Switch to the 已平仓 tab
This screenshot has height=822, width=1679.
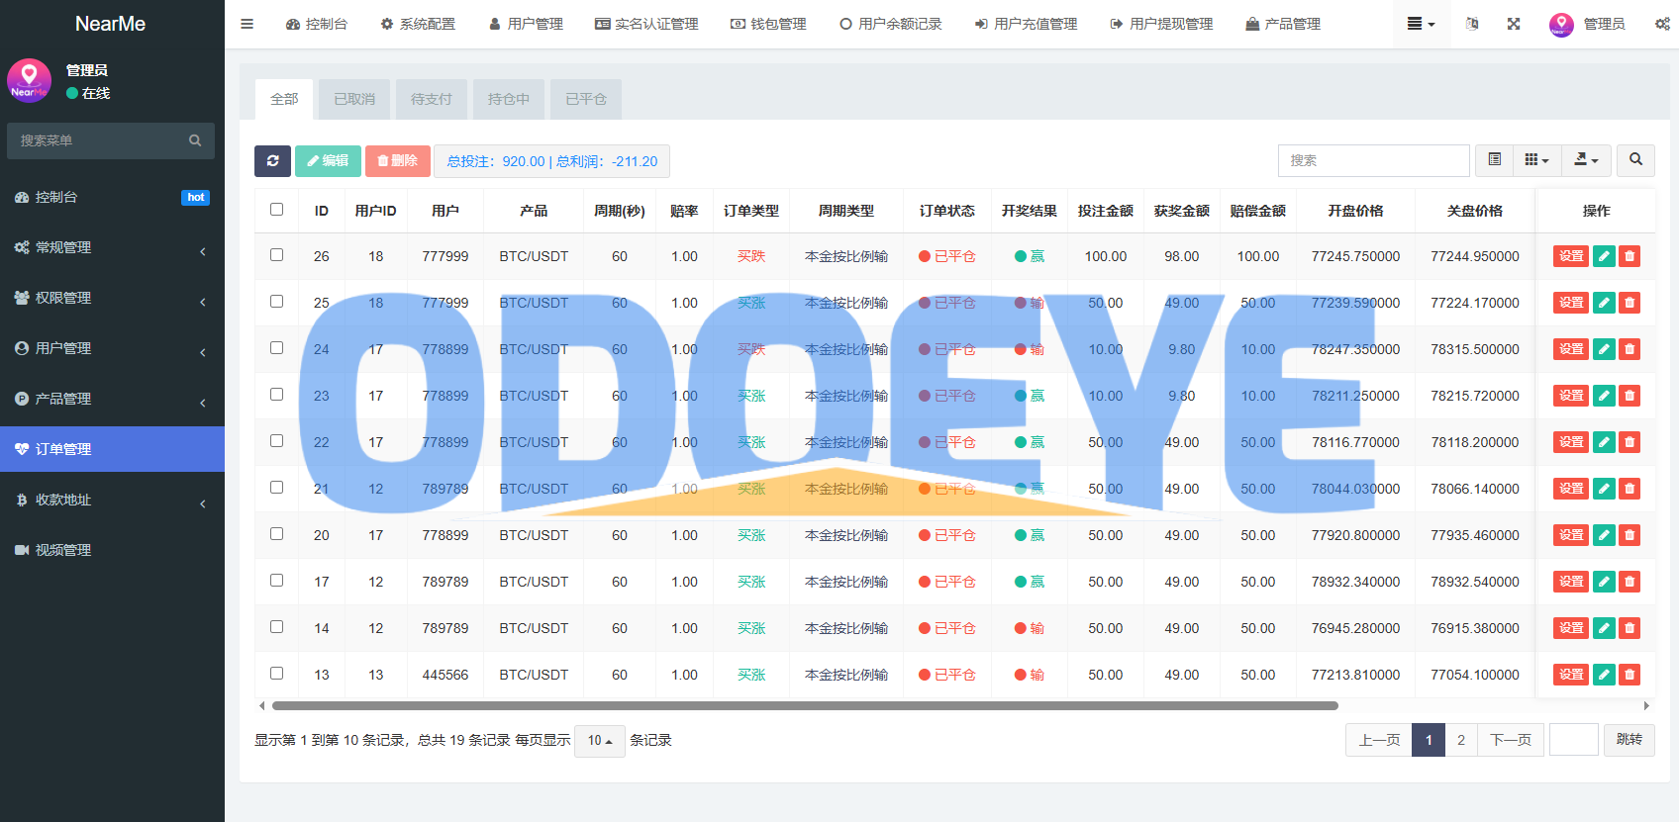coord(586,99)
